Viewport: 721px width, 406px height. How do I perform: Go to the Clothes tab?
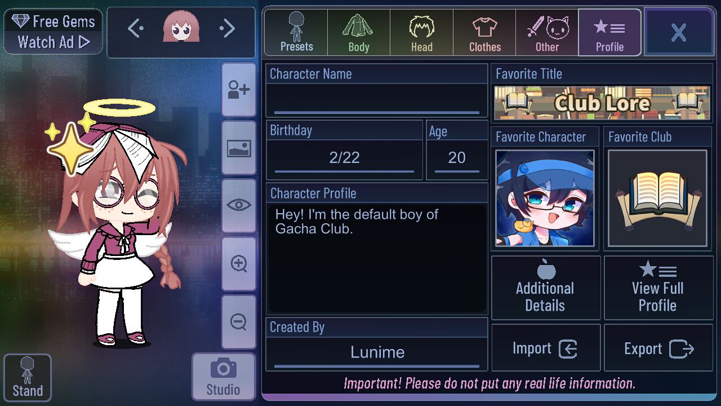pos(484,32)
